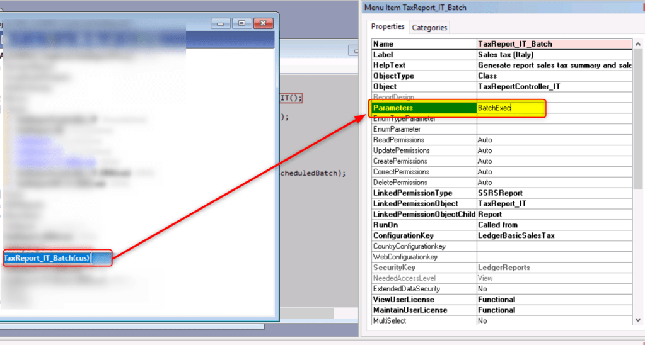Screen dimensions: 645x345
Task: Switch to the Categories tab
Action: pyautogui.click(x=429, y=27)
